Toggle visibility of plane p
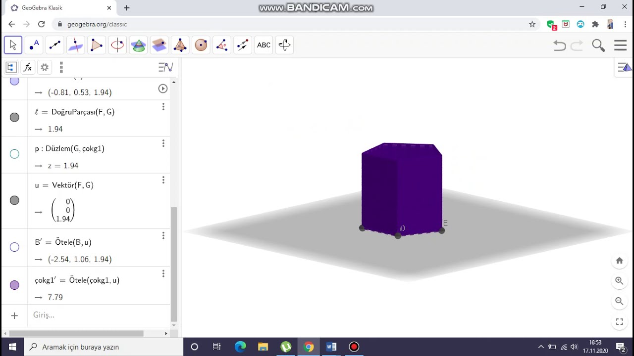Screen dimensions: 634x356 pyautogui.click(x=14, y=154)
